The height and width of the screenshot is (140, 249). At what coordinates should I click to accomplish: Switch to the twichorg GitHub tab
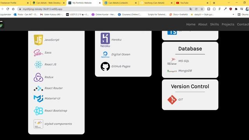[156, 3]
